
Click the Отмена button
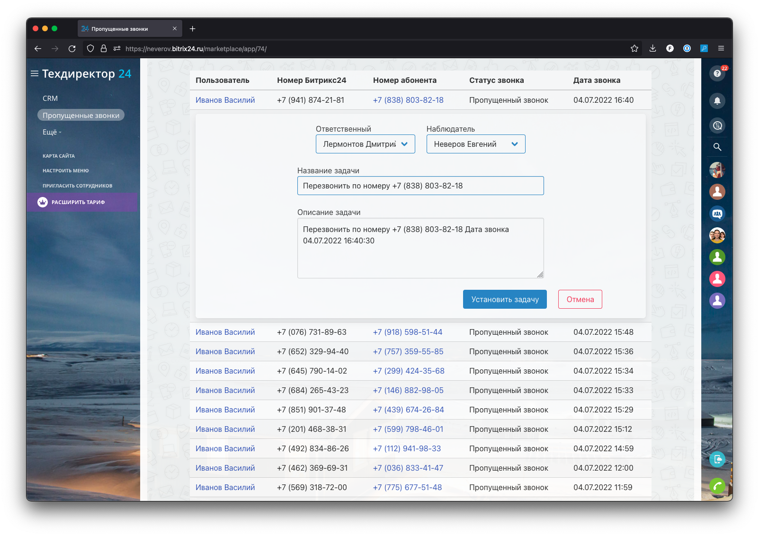(x=580, y=299)
